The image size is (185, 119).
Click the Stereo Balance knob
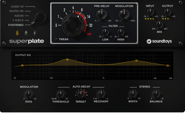pos(156,94)
